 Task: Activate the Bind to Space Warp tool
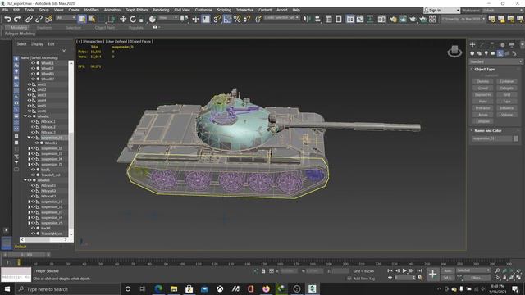pos(49,19)
